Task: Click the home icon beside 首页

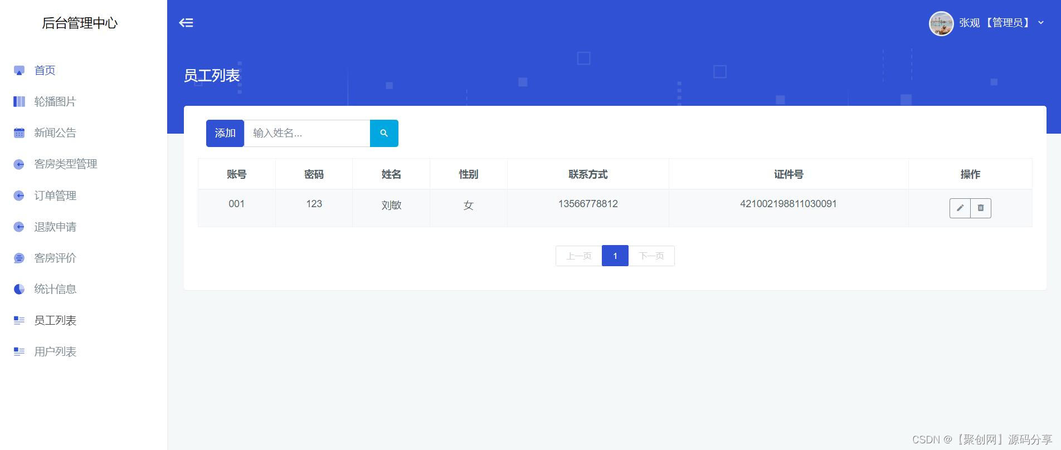Action: click(x=19, y=71)
